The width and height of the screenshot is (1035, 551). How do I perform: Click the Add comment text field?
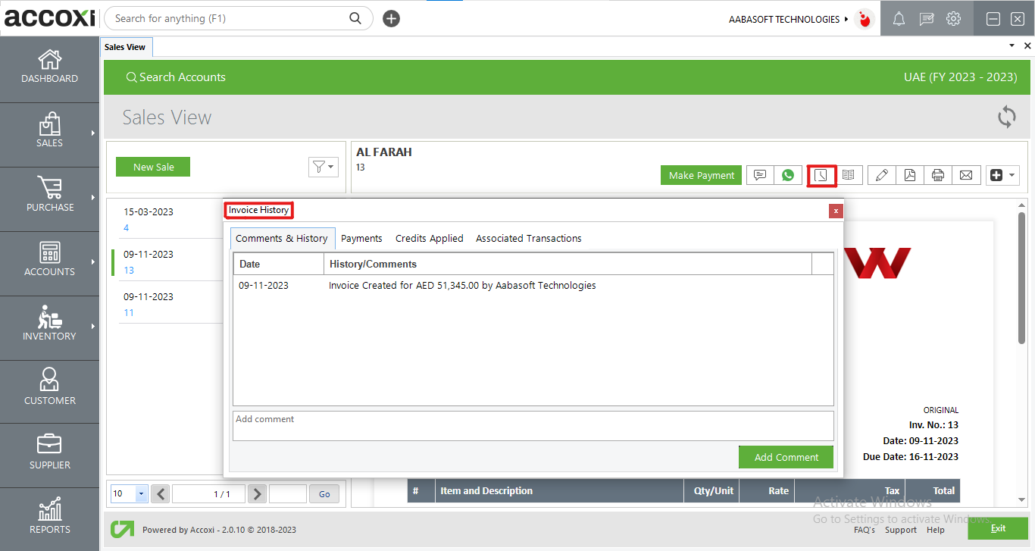[x=533, y=425]
